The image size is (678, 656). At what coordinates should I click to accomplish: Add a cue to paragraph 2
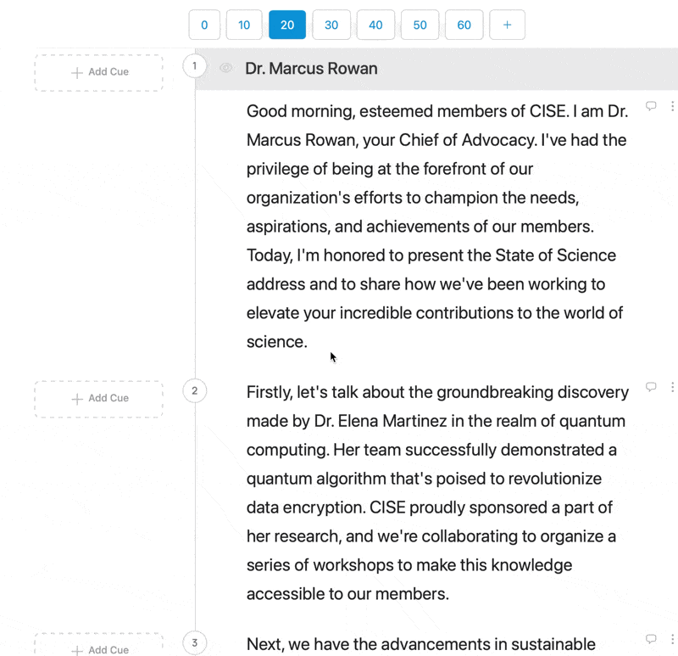click(99, 398)
